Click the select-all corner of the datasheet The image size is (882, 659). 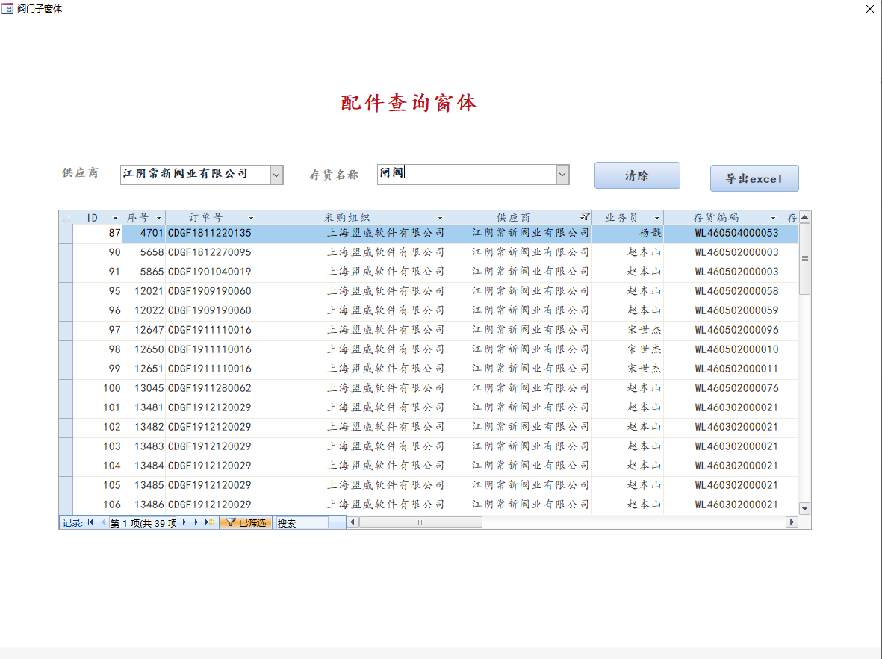click(66, 218)
